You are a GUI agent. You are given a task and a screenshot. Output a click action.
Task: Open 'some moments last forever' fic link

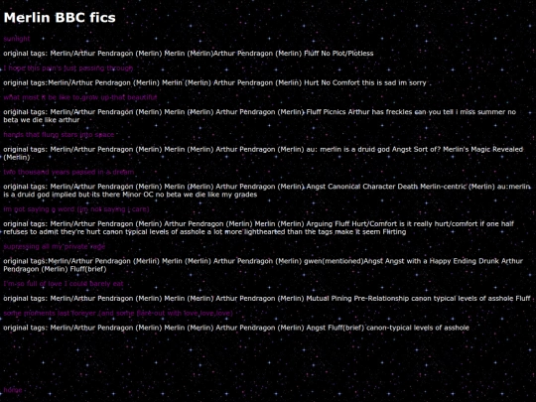point(118,313)
